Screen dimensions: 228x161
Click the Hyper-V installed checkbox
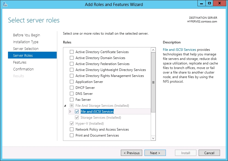(x=72, y=124)
